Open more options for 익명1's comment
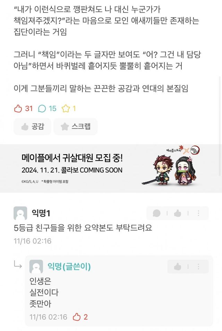The width and height of the screenshot is (222, 331). [x=198, y=213]
